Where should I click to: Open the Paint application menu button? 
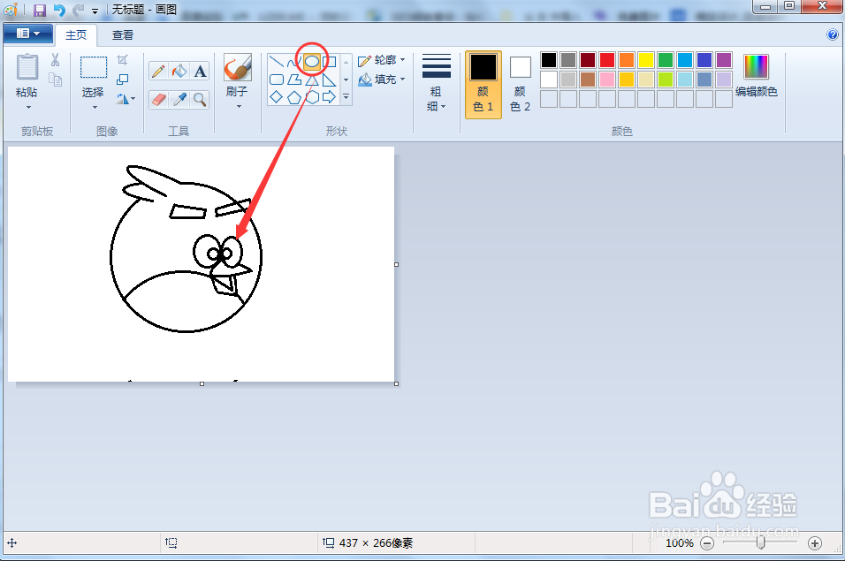(28, 34)
